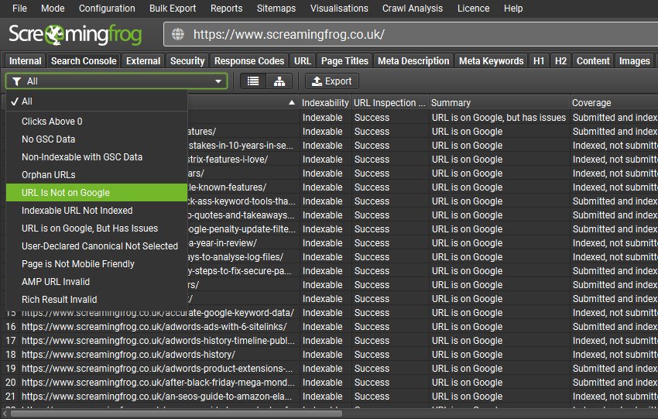Sort by URL Inspection column header
This screenshot has height=419, width=658.
coord(390,102)
